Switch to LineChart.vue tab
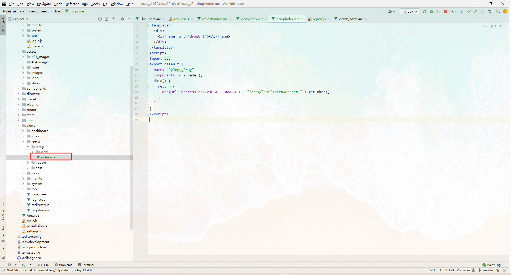The image size is (511, 275). click(x=151, y=19)
